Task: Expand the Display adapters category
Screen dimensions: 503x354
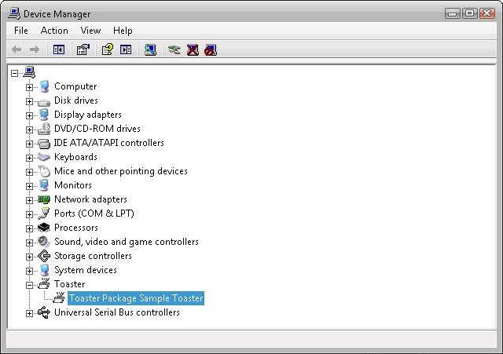Action: [29, 115]
